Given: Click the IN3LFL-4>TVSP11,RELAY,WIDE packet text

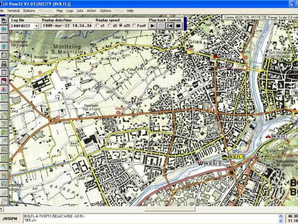Looking at the screenshot, I should tap(54, 216).
